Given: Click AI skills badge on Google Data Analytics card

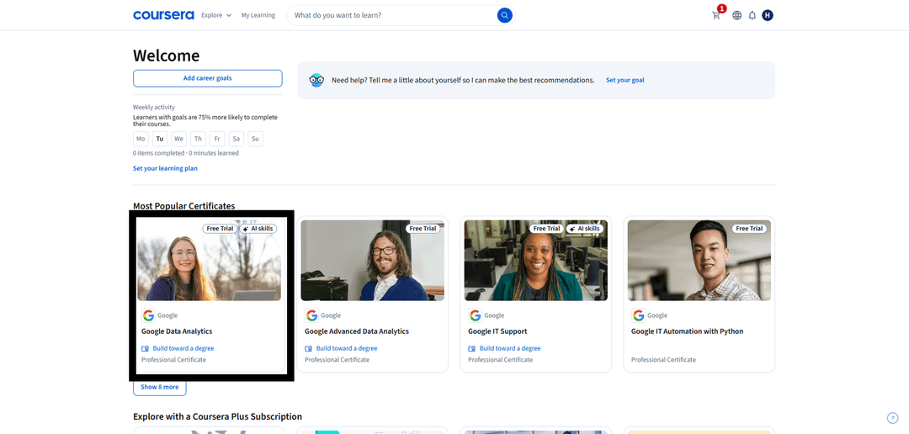Looking at the screenshot, I should point(258,228).
